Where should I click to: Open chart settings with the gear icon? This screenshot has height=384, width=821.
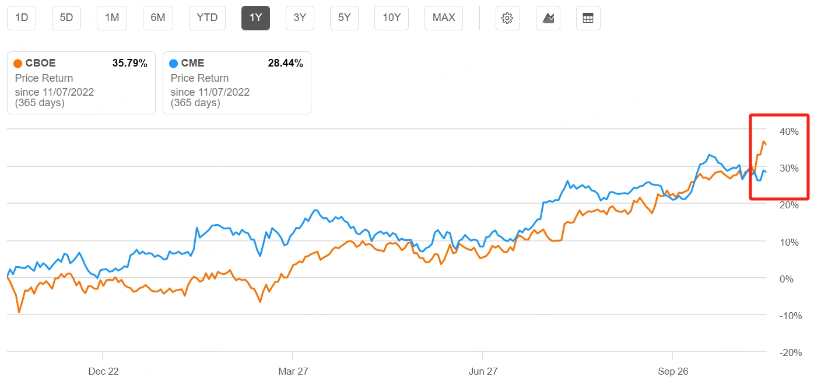pyautogui.click(x=507, y=18)
